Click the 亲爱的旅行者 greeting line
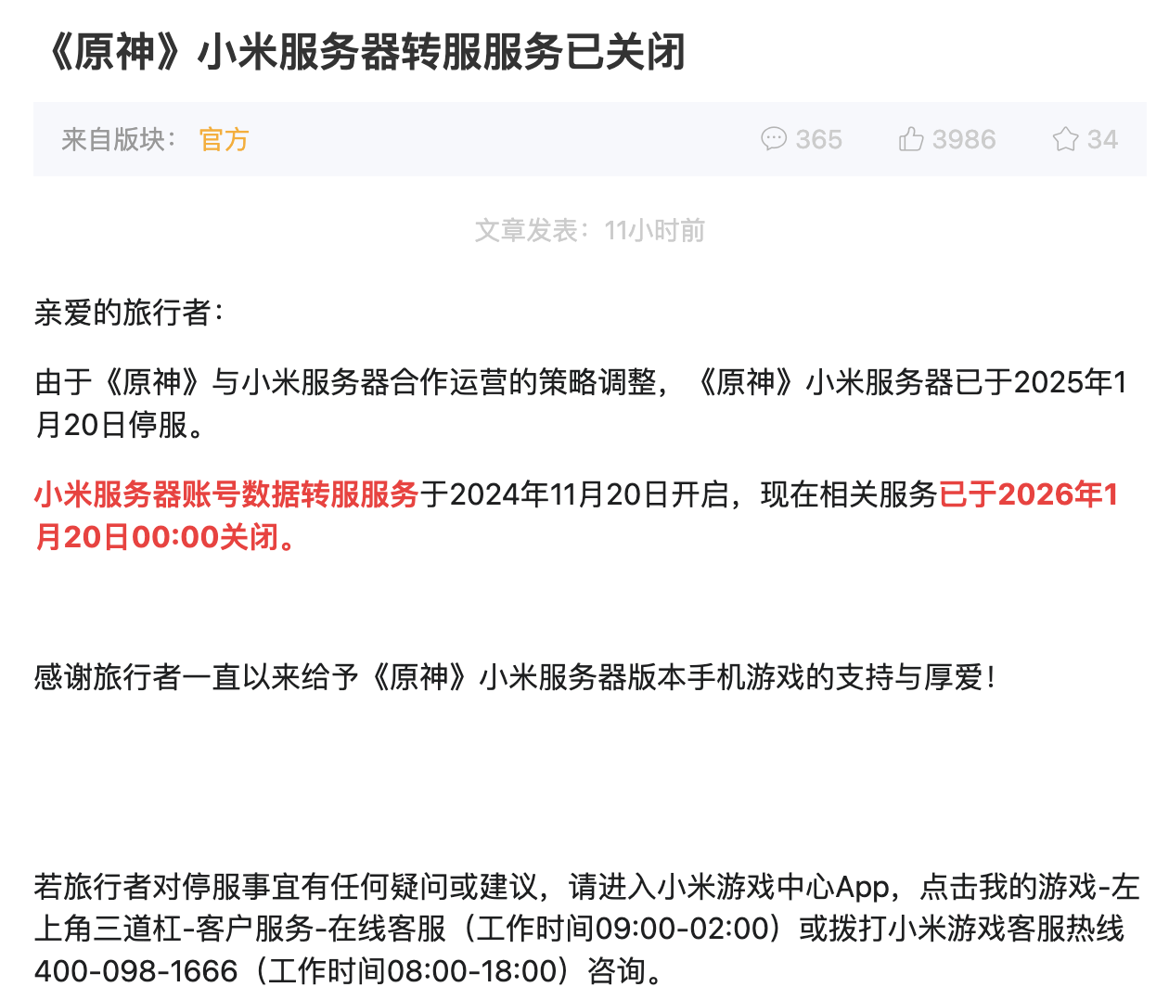Image resolution: width=1169 pixels, height=1000 pixels. point(128,313)
